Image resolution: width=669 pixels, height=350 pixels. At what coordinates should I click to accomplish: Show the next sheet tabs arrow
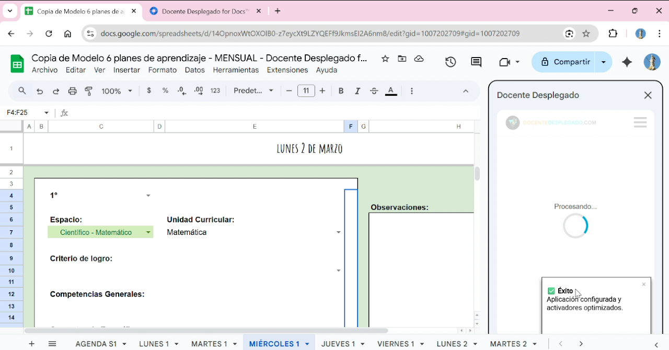pos(581,344)
